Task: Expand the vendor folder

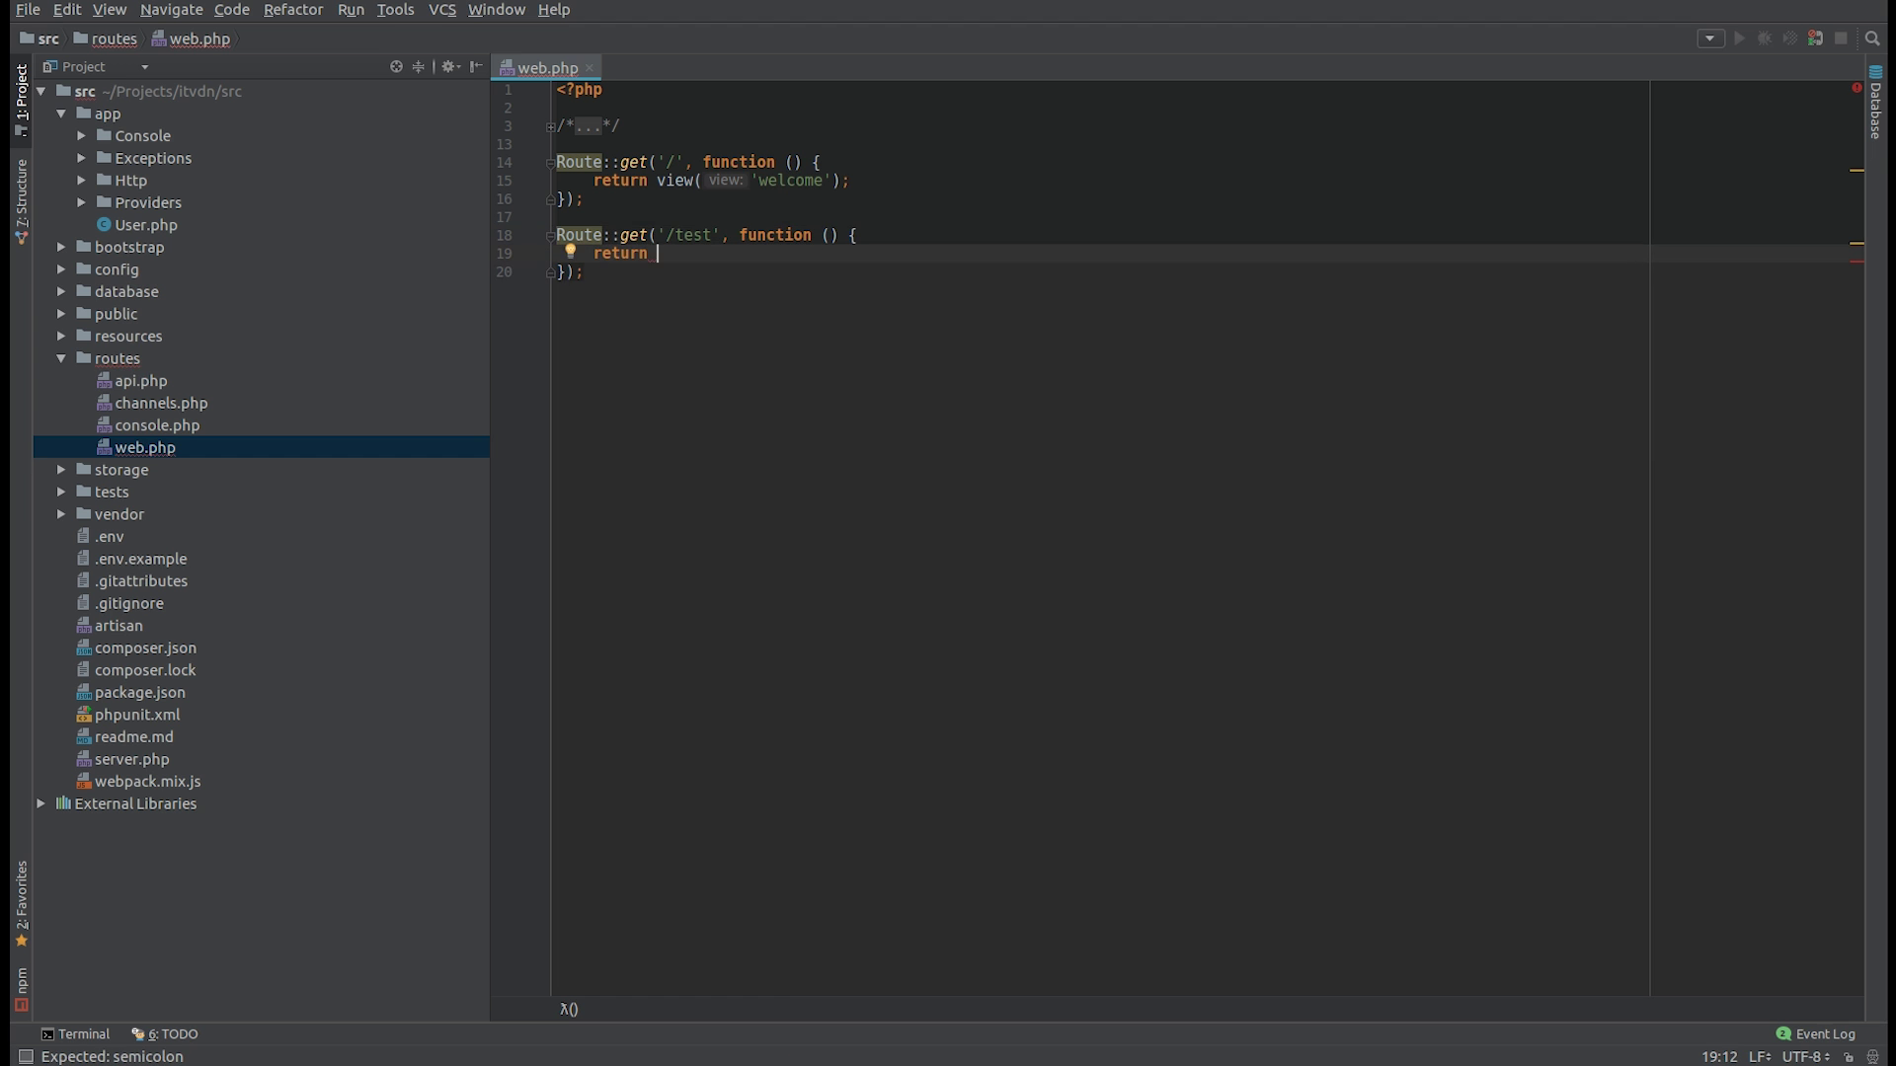Action: [61, 514]
